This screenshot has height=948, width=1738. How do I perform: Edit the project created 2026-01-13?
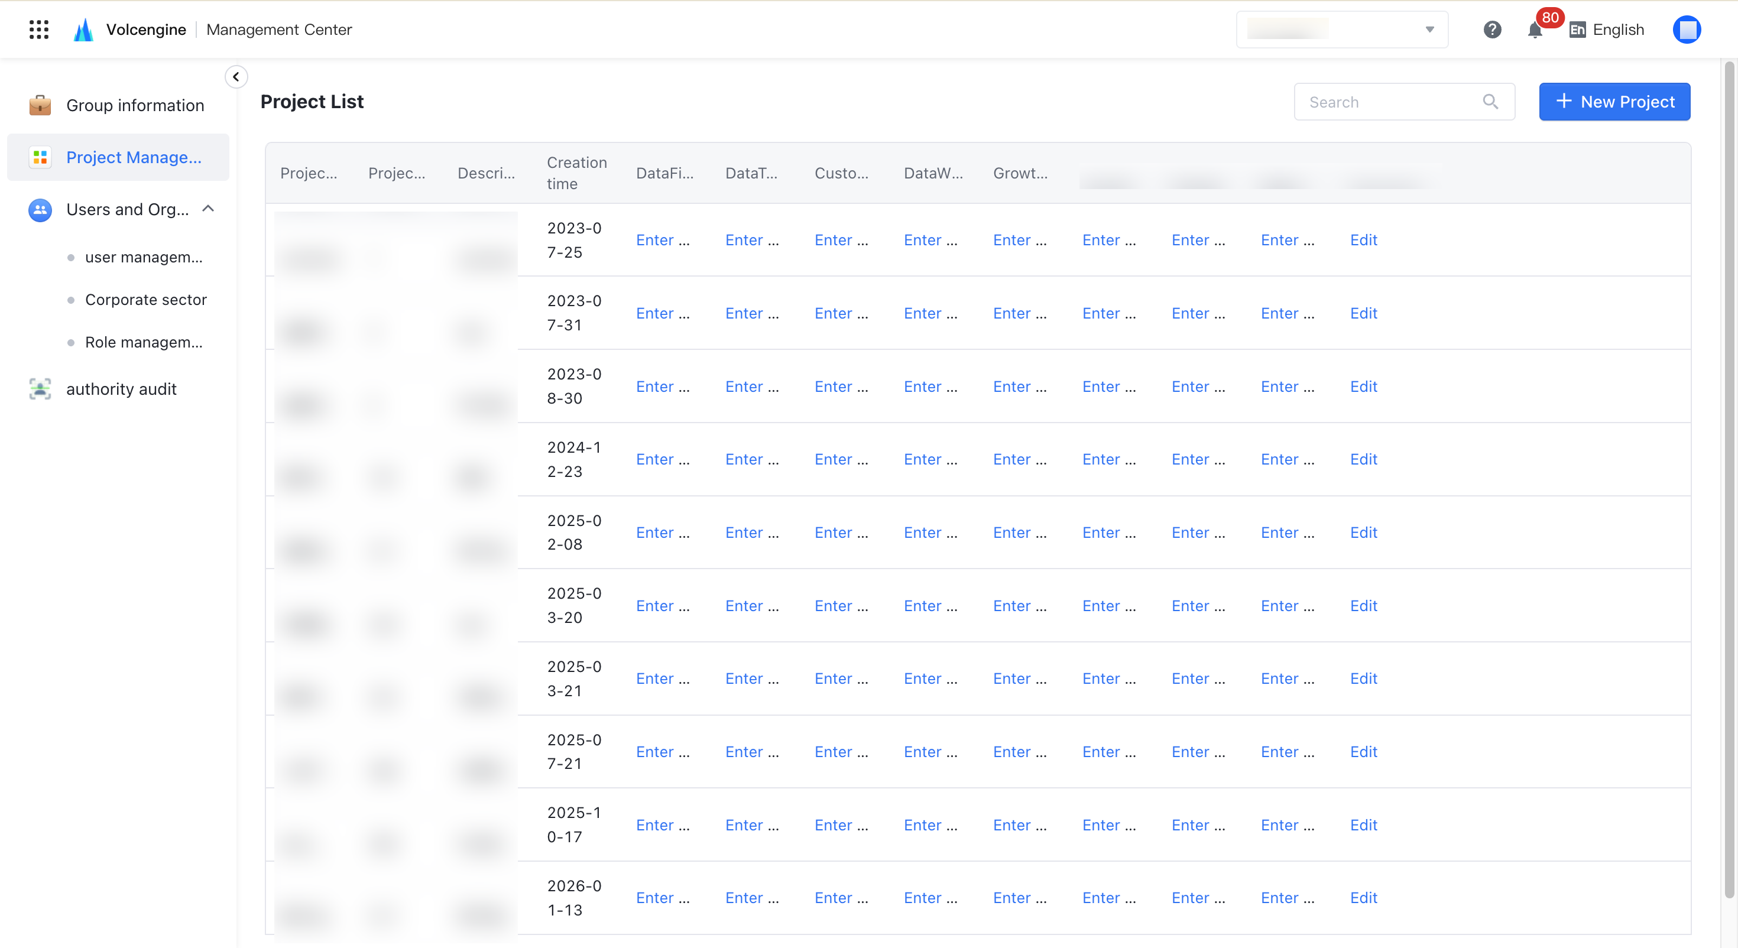pos(1363,898)
